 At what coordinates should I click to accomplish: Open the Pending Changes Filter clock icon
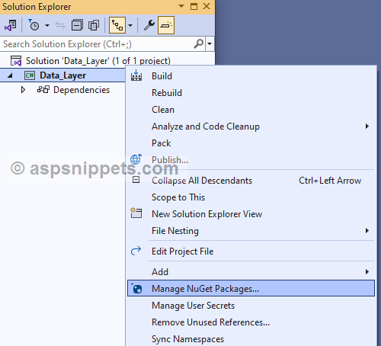(x=34, y=25)
